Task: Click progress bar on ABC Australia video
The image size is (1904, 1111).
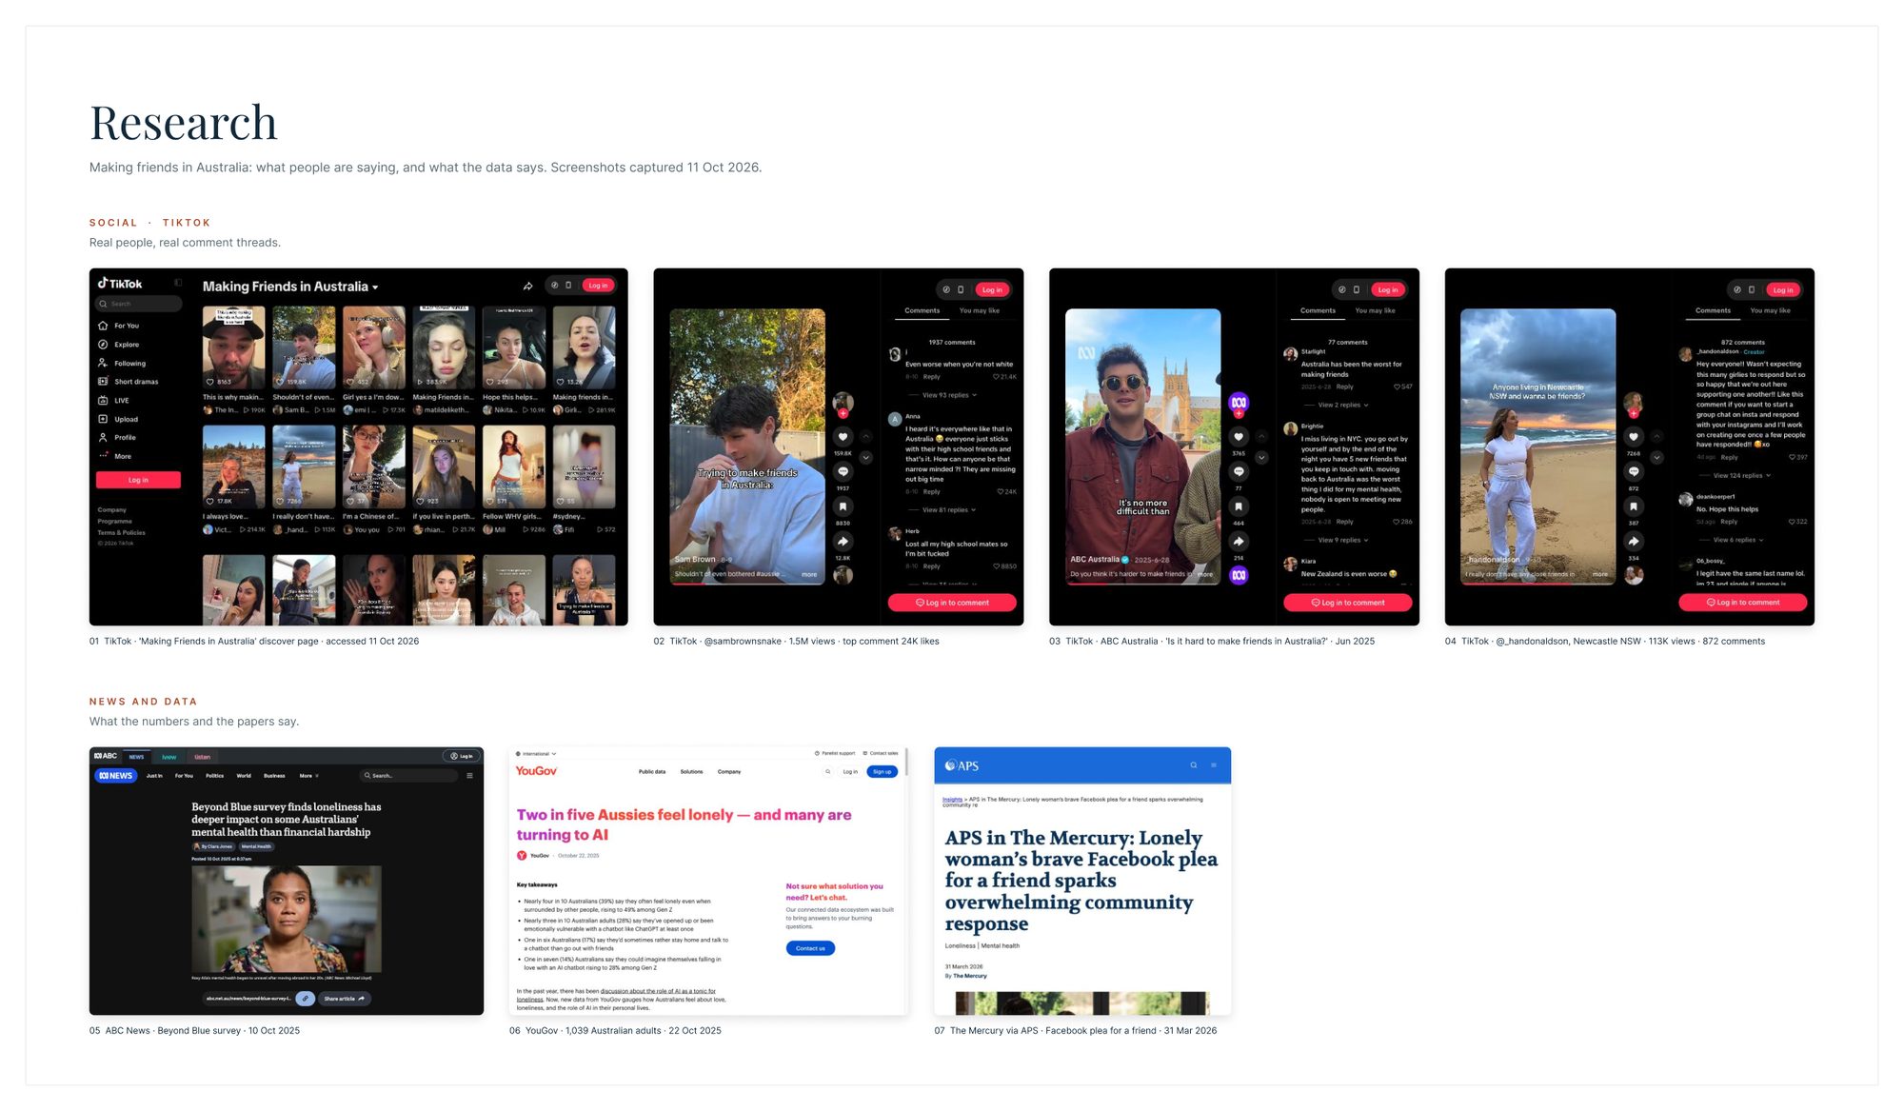Action: [x=1142, y=584]
